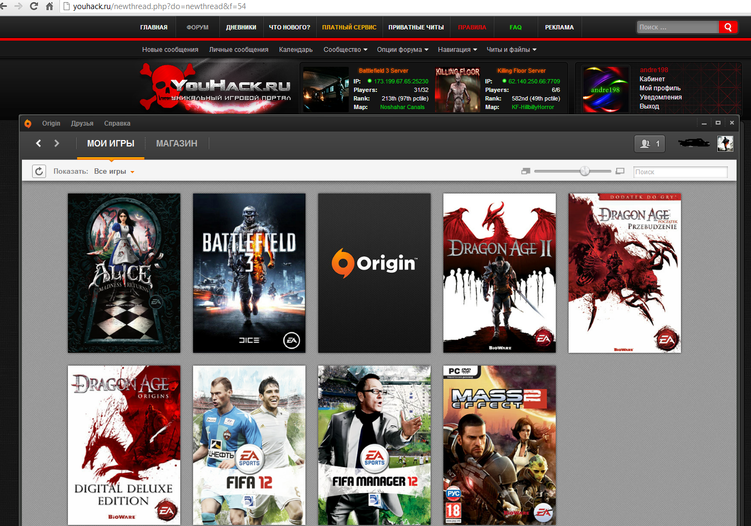Open ПРИВАТНЫЕ ЧИТЫ page
The image size is (751, 526).
point(416,27)
